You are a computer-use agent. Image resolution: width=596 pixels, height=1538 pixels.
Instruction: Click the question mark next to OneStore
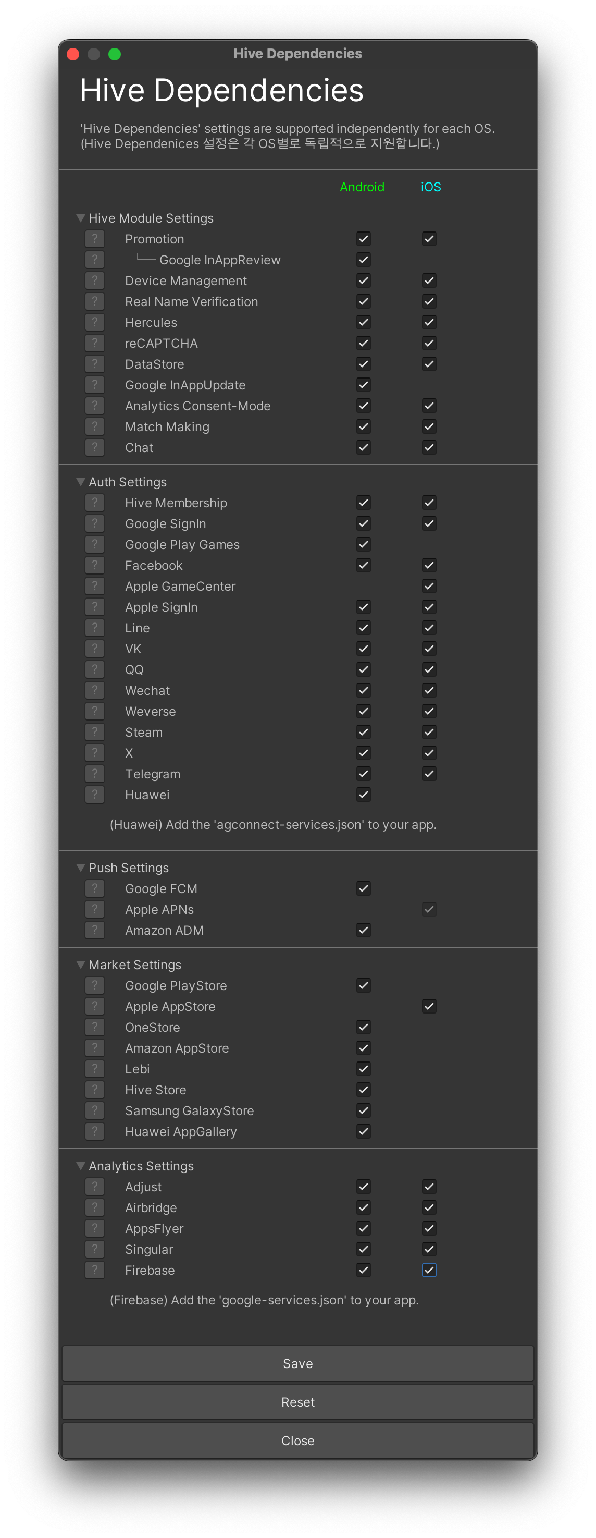pos(94,1027)
